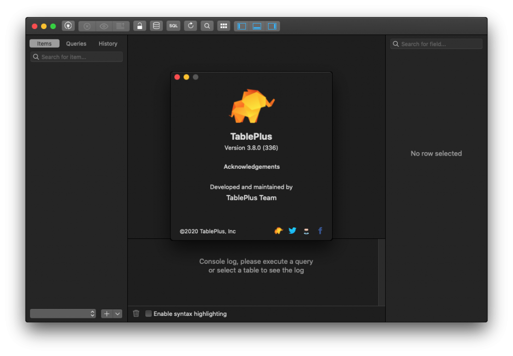This screenshot has height=356, width=513.
Task: Open the Acknowledgements link
Action: (251, 167)
